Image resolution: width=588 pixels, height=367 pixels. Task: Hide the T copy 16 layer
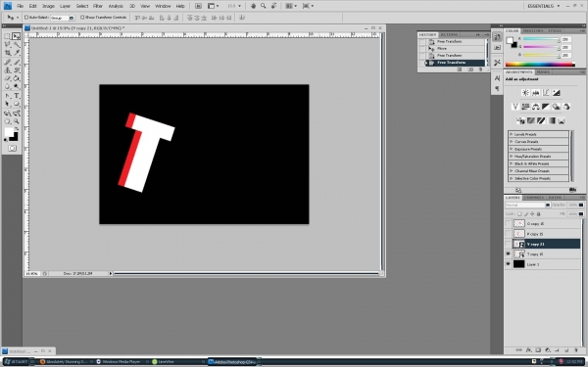tap(508, 253)
